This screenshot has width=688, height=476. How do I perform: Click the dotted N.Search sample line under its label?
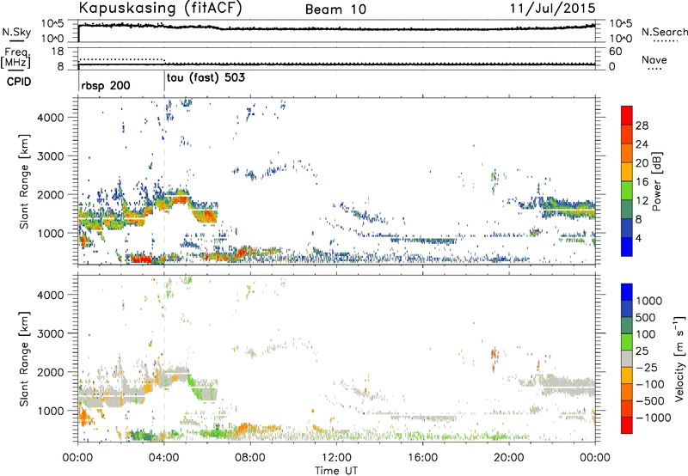coord(666,41)
